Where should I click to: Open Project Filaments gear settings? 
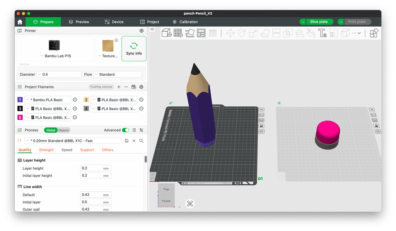pyautogui.click(x=142, y=87)
